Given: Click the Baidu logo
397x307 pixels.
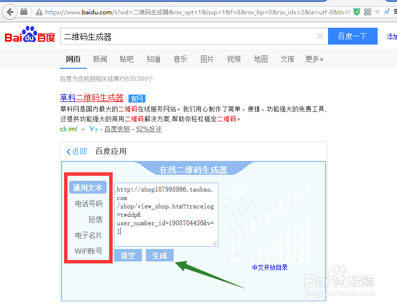Looking at the screenshot, I should click(30, 35).
